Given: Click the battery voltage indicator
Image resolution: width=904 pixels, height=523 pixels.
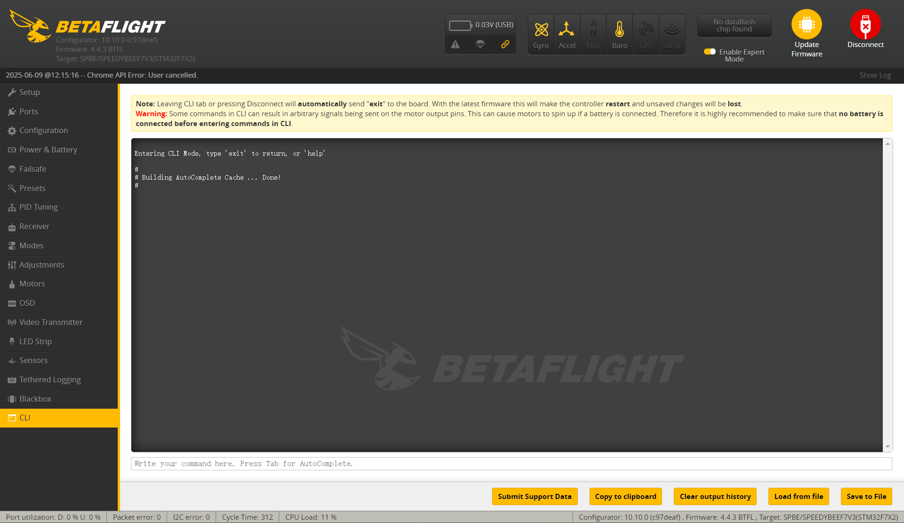Looking at the screenshot, I should tap(481, 25).
